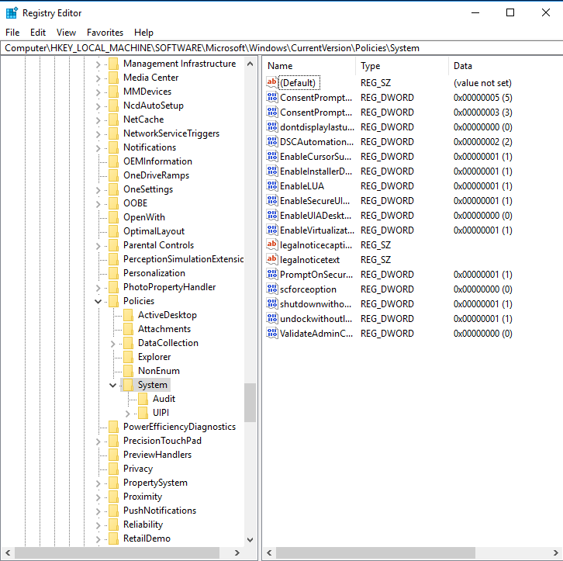
Task: Click the values pane horizontal scrollbar thumb
Action: tap(375, 552)
